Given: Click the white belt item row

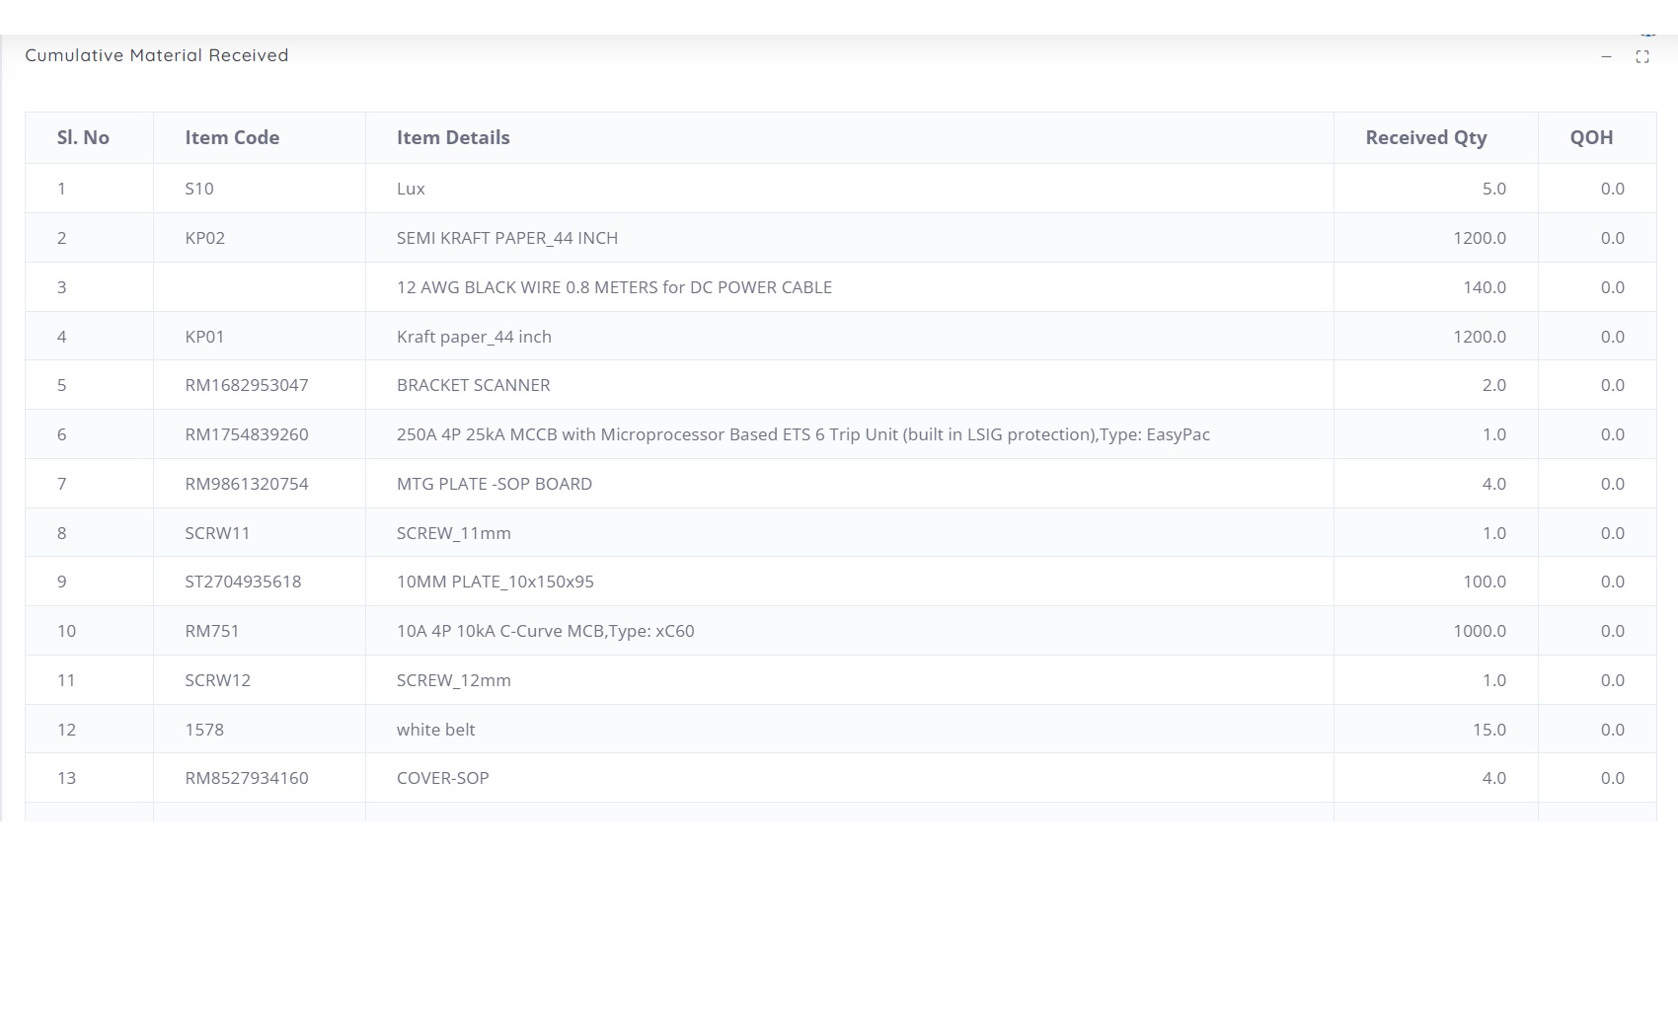Looking at the screenshot, I should click(x=435, y=730).
